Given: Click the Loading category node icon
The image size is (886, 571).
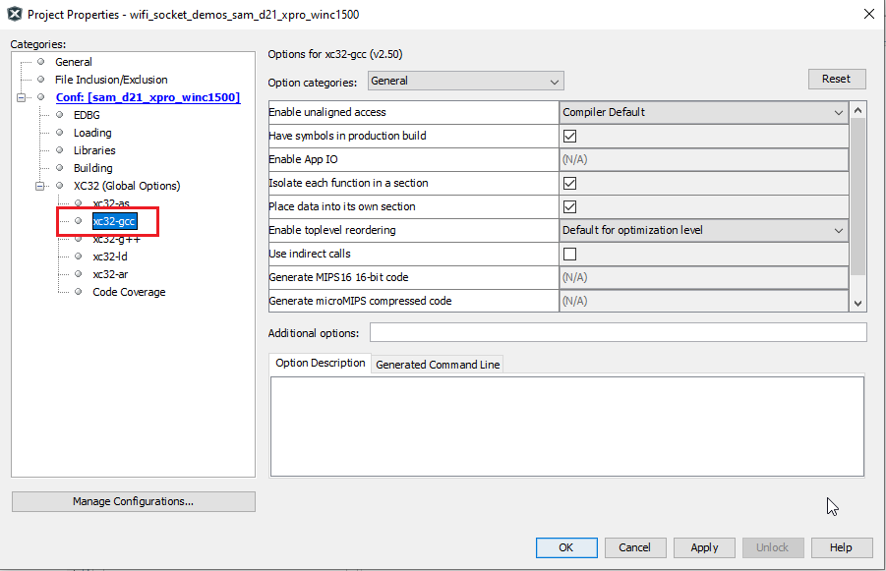Looking at the screenshot, I should 59,132.
